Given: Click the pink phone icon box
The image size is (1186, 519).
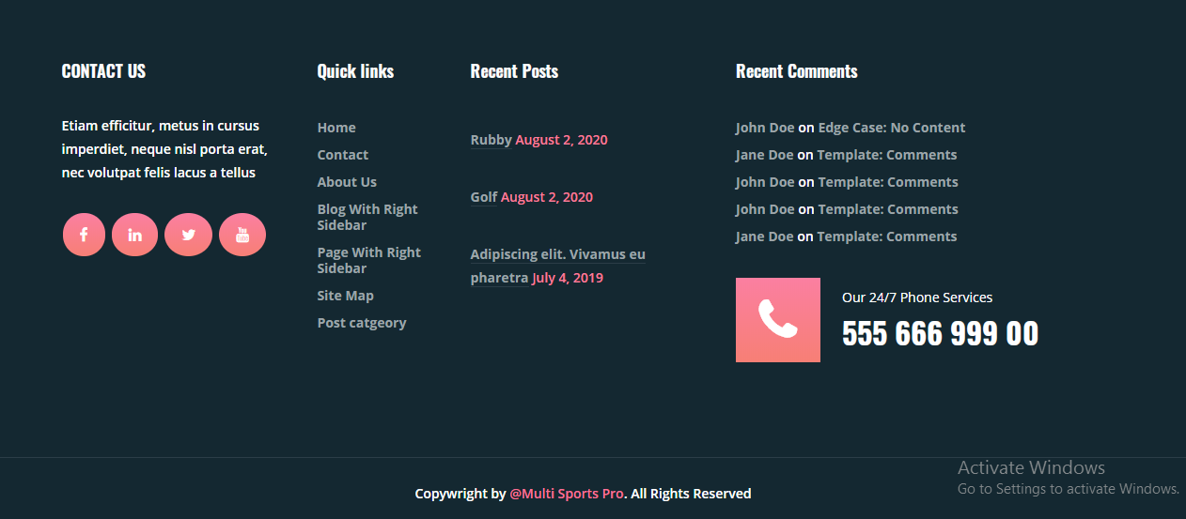Looking at the screenshot, I should tap(778, 320).
